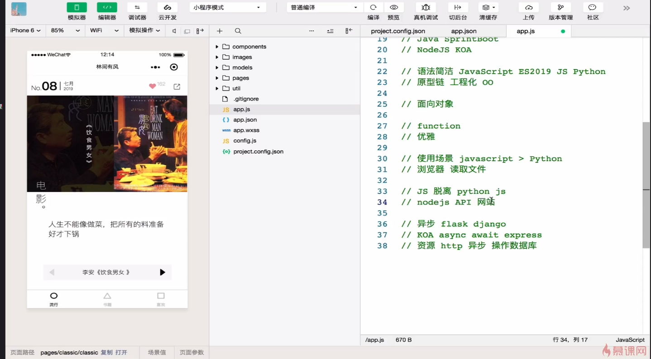Image resolution: width=651 pixels, height=359 pixels.
Task: Select the 编辑器 (Editor) icon
Action: tap(107, 11)
